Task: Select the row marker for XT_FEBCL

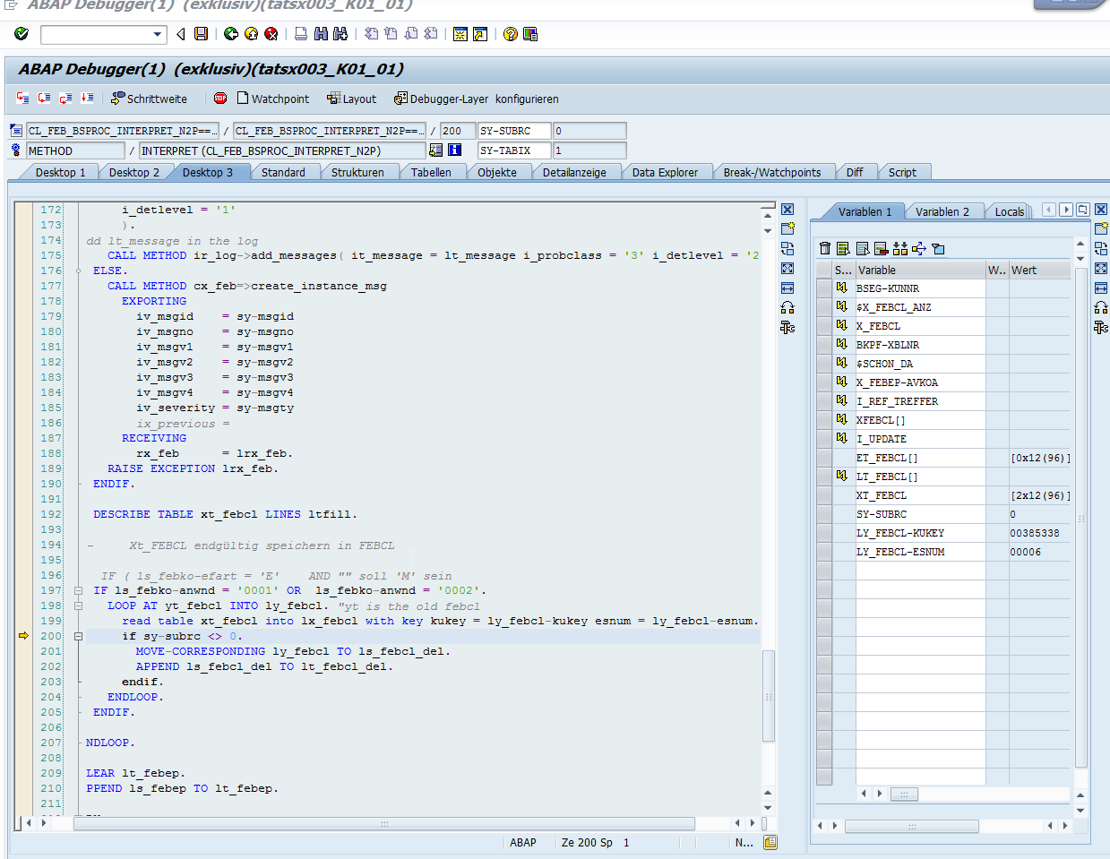Action: coord(824,495)
